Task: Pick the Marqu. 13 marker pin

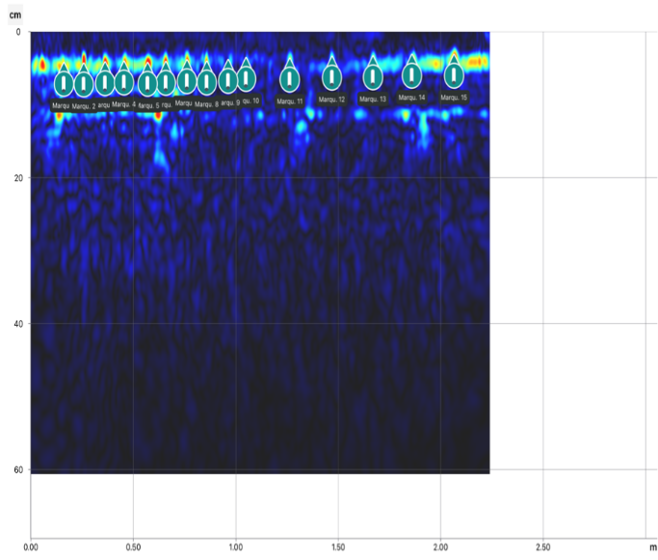Action: tap(373, 77)
